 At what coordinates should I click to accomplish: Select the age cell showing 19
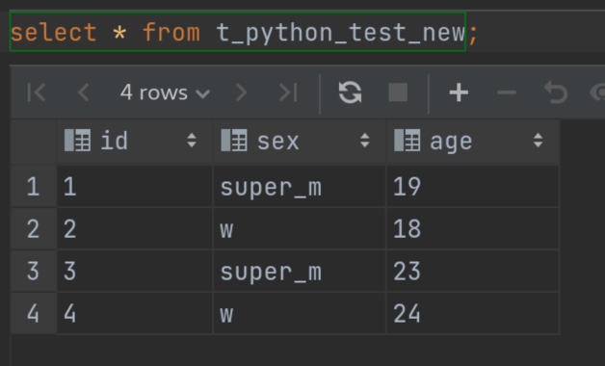(x=473, y=186)
